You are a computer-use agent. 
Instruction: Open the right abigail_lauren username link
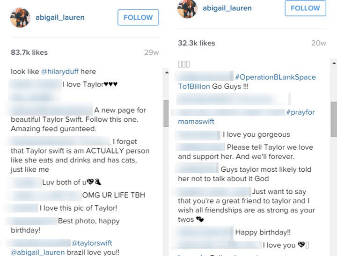click(227, 8)
